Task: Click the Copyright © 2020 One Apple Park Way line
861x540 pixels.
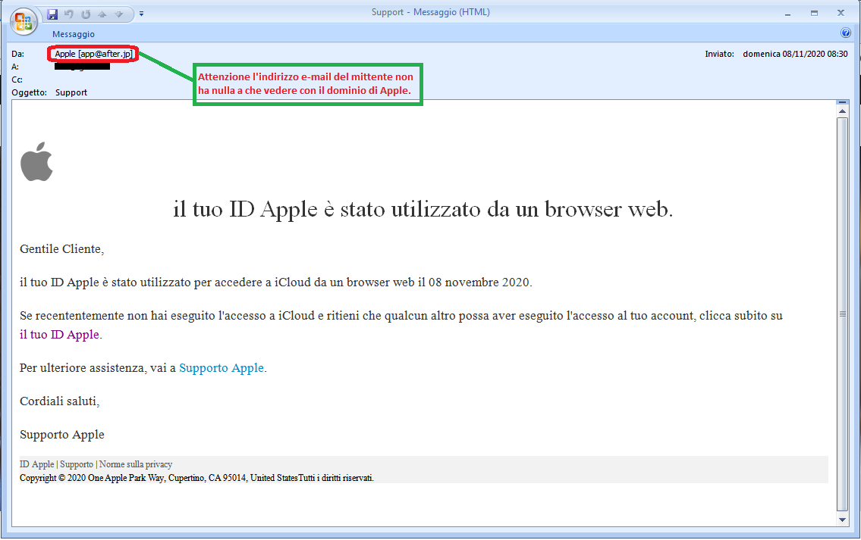Action: 196,478
